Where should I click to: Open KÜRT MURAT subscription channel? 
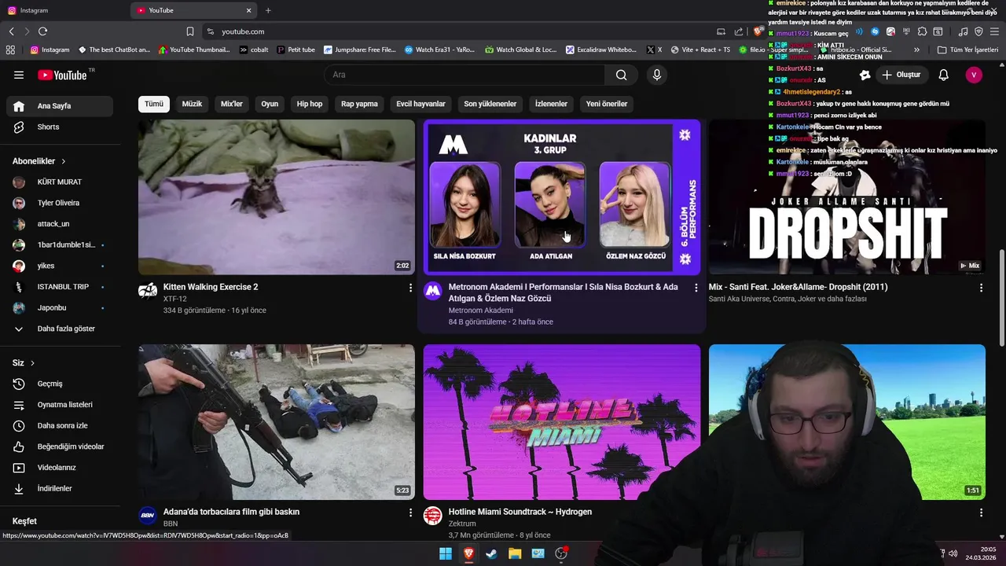pyautogui.click(x=61, y=182)
